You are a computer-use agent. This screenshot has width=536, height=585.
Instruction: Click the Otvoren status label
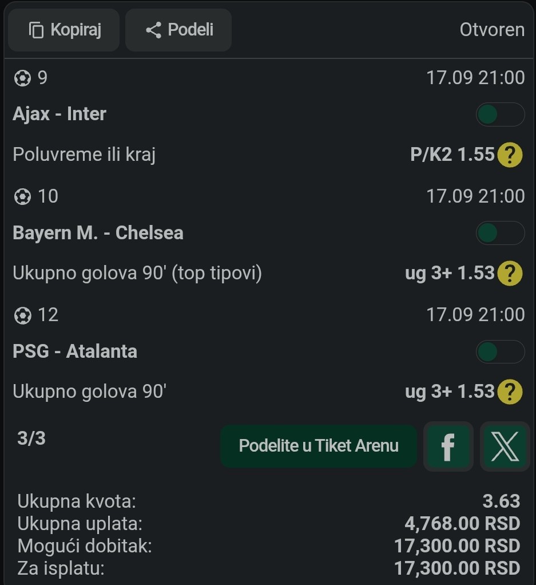(x=492, y=30)
